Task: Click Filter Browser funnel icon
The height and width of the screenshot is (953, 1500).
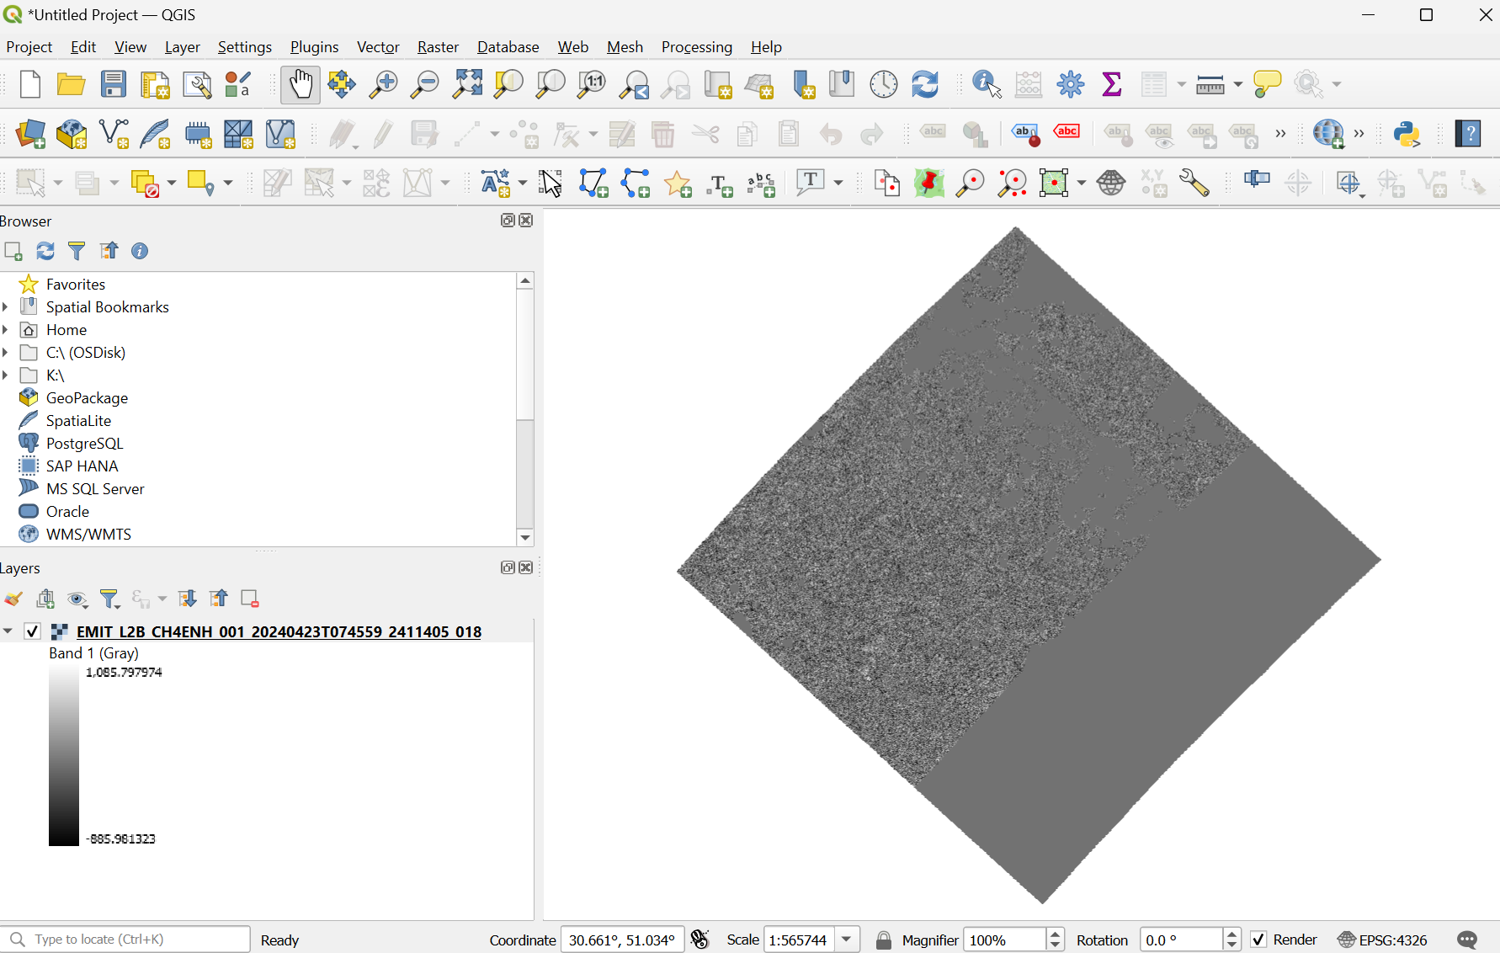Action: (77, 251)
